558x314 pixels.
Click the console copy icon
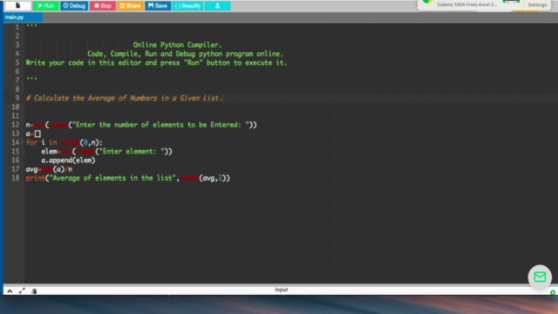(x=34, y=290)
